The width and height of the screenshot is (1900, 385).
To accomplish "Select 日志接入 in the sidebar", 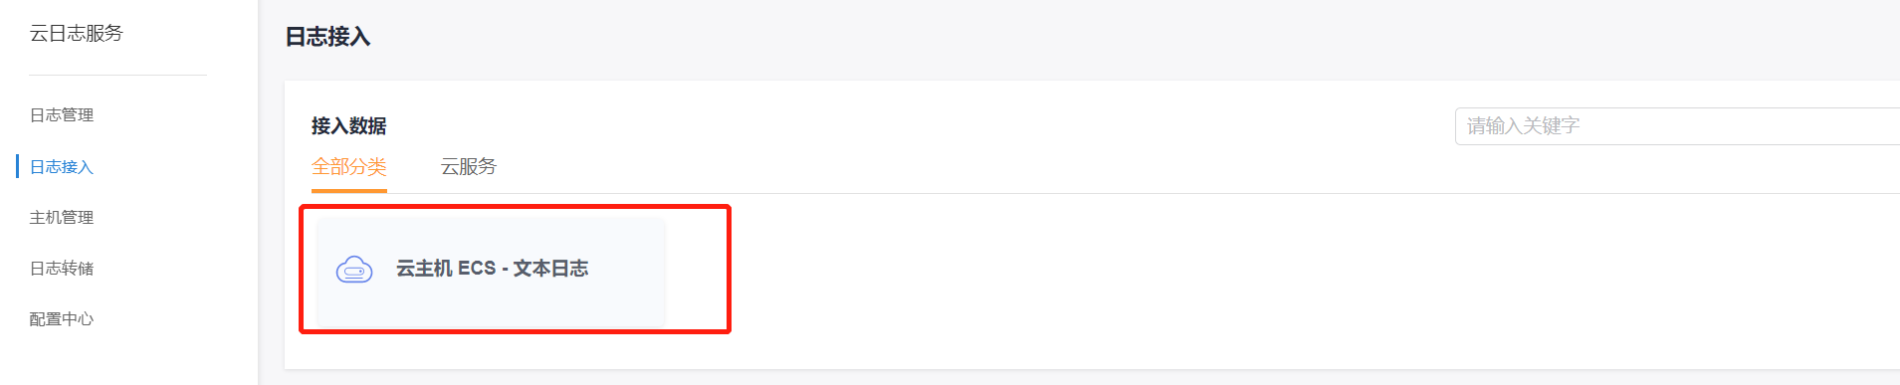I will pyautogui.click(x=62, y=167).
